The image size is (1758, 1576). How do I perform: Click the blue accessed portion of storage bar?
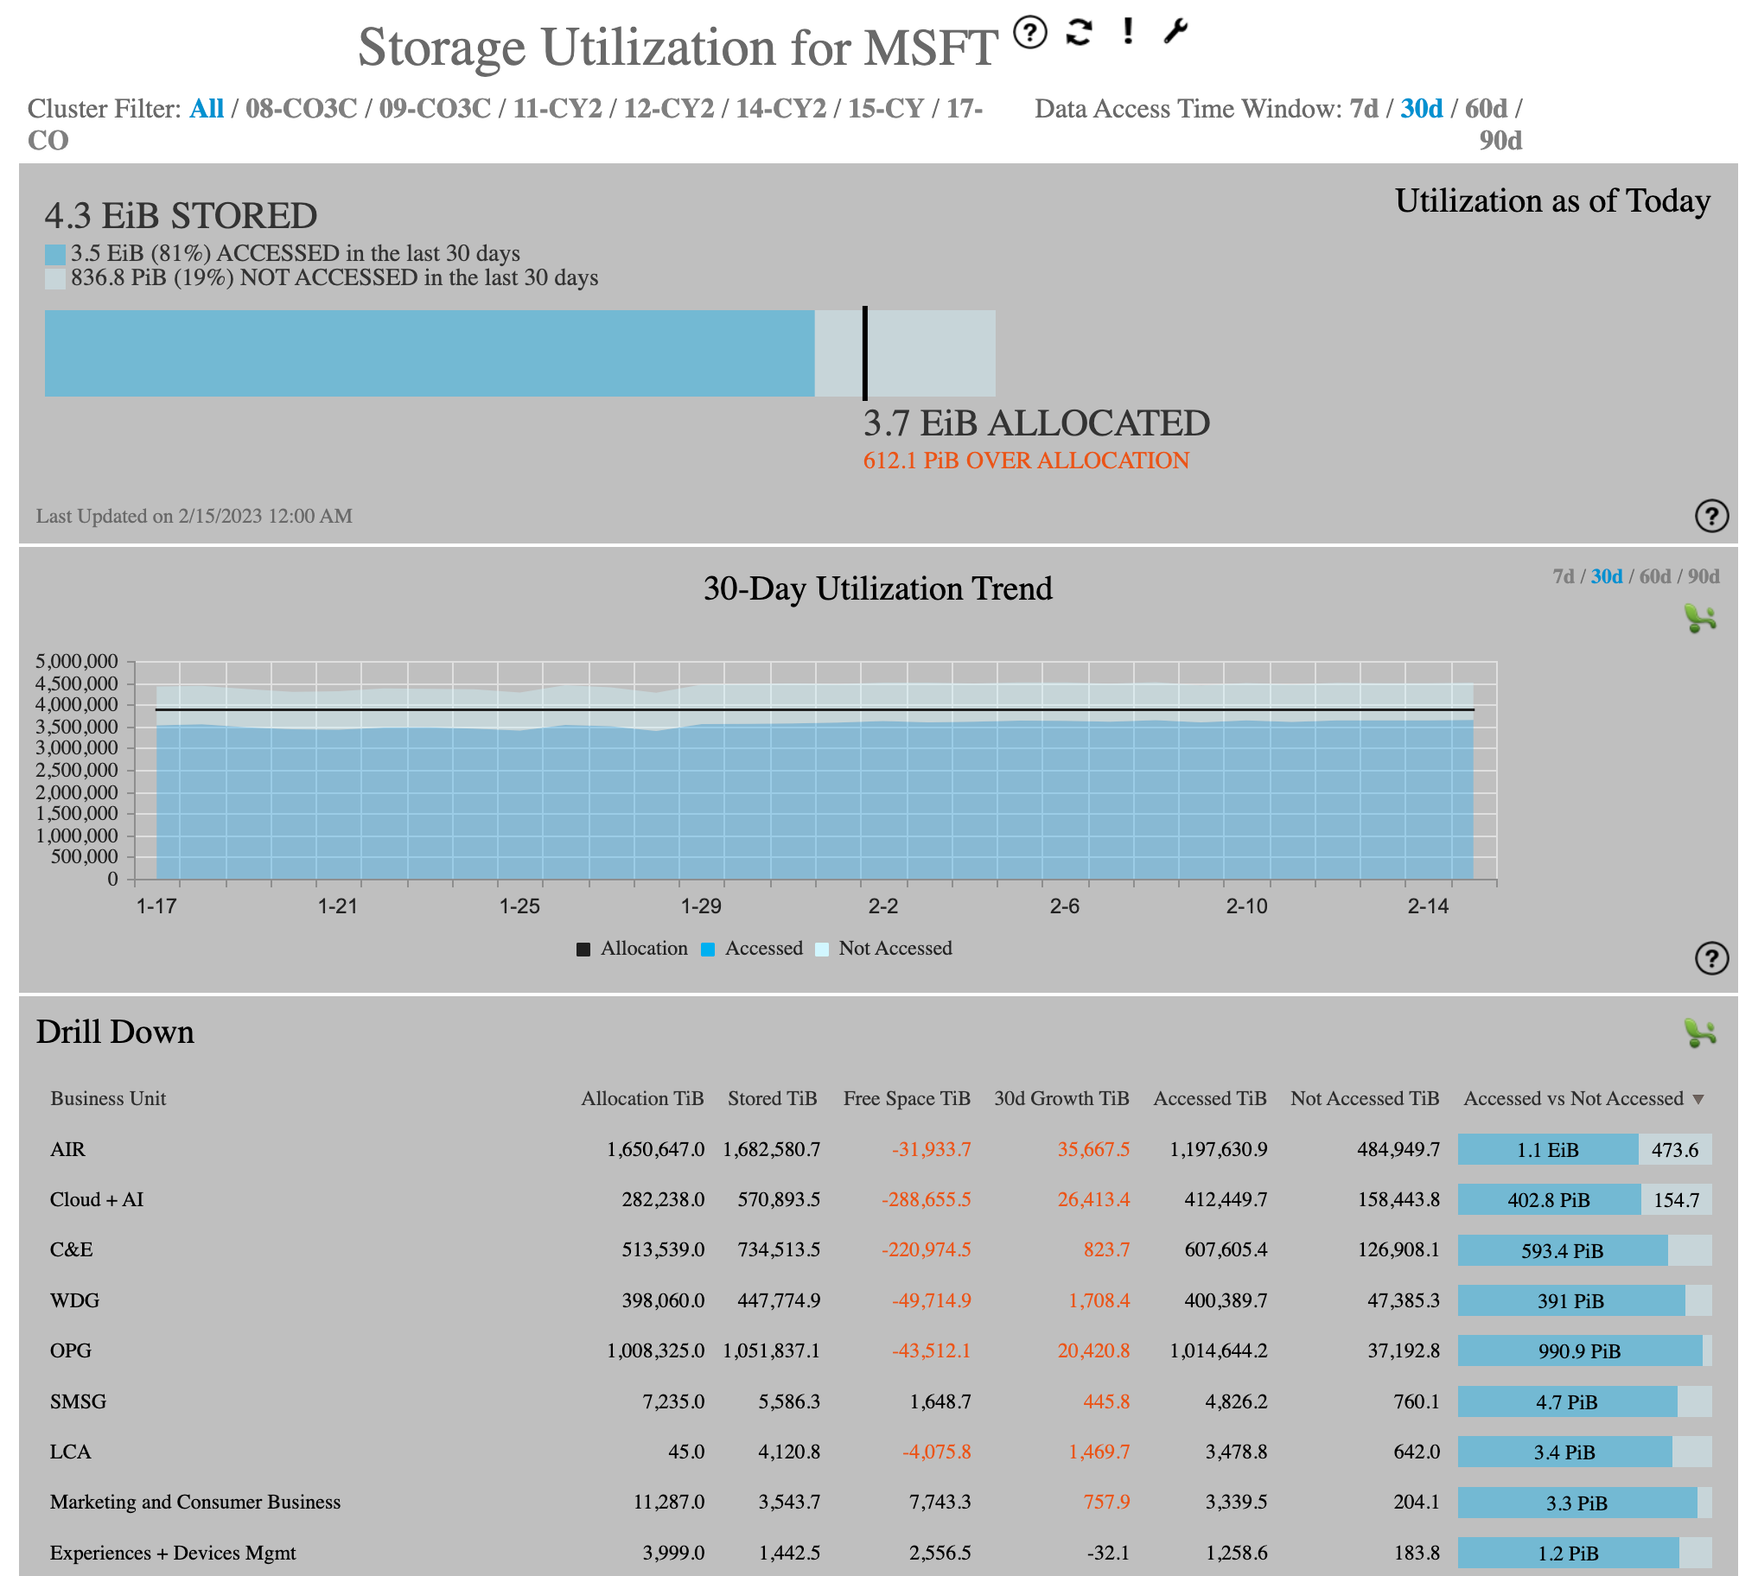pos(429,353)
